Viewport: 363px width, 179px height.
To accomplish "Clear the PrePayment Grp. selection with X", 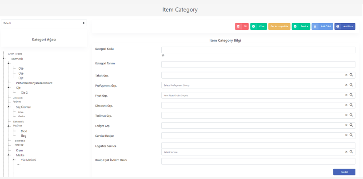I will click(346, 85).
